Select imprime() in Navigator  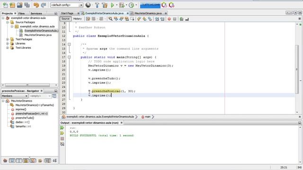pyautogui.click(x=21, y=109)
